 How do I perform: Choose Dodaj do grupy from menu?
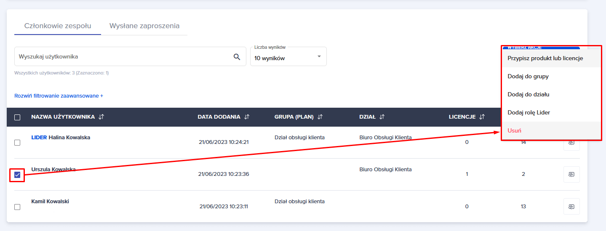(x=528, y=77)
